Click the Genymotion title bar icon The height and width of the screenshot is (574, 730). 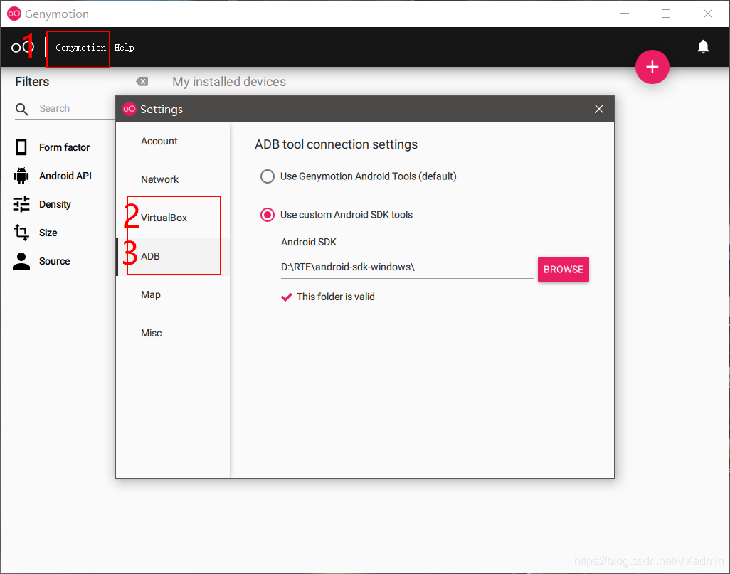point(14,14)
